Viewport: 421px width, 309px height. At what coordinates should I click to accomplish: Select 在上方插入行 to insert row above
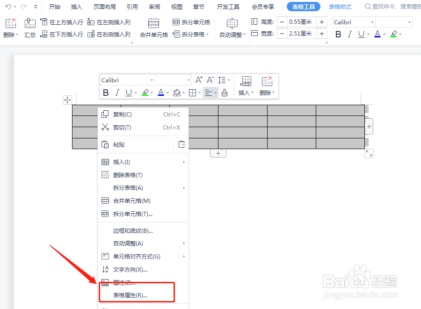[x=67, y=22]
